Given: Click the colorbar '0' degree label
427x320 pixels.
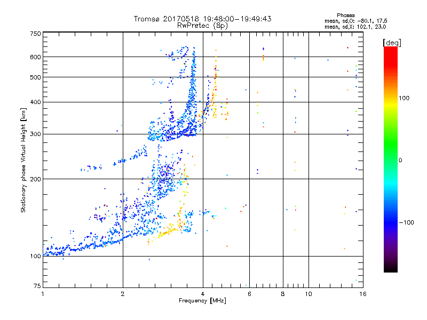Looking at the screenshot, I should 400,161.
